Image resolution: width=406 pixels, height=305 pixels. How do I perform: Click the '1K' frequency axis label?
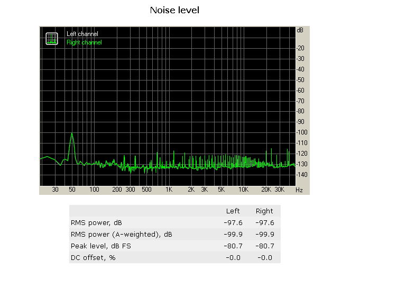click(169, 190)
